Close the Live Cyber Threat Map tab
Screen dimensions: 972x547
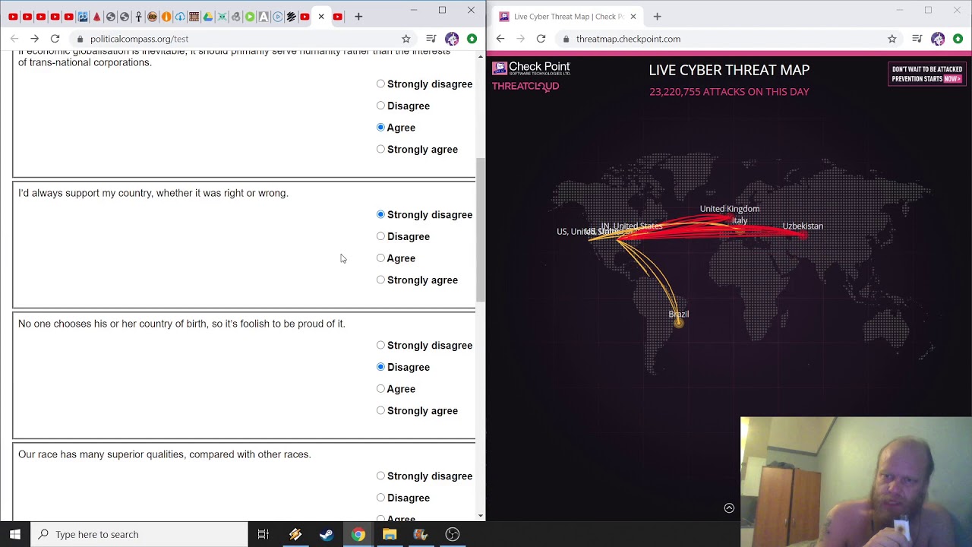(x=633, y=17)
